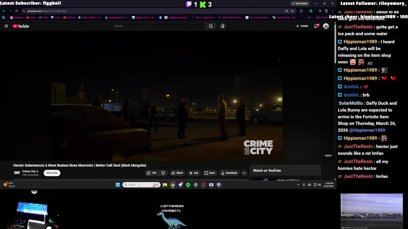Click the webcam thumbnail in bottom-right overlay
Viewport: 408px width, 229px height.
(372, 211)
